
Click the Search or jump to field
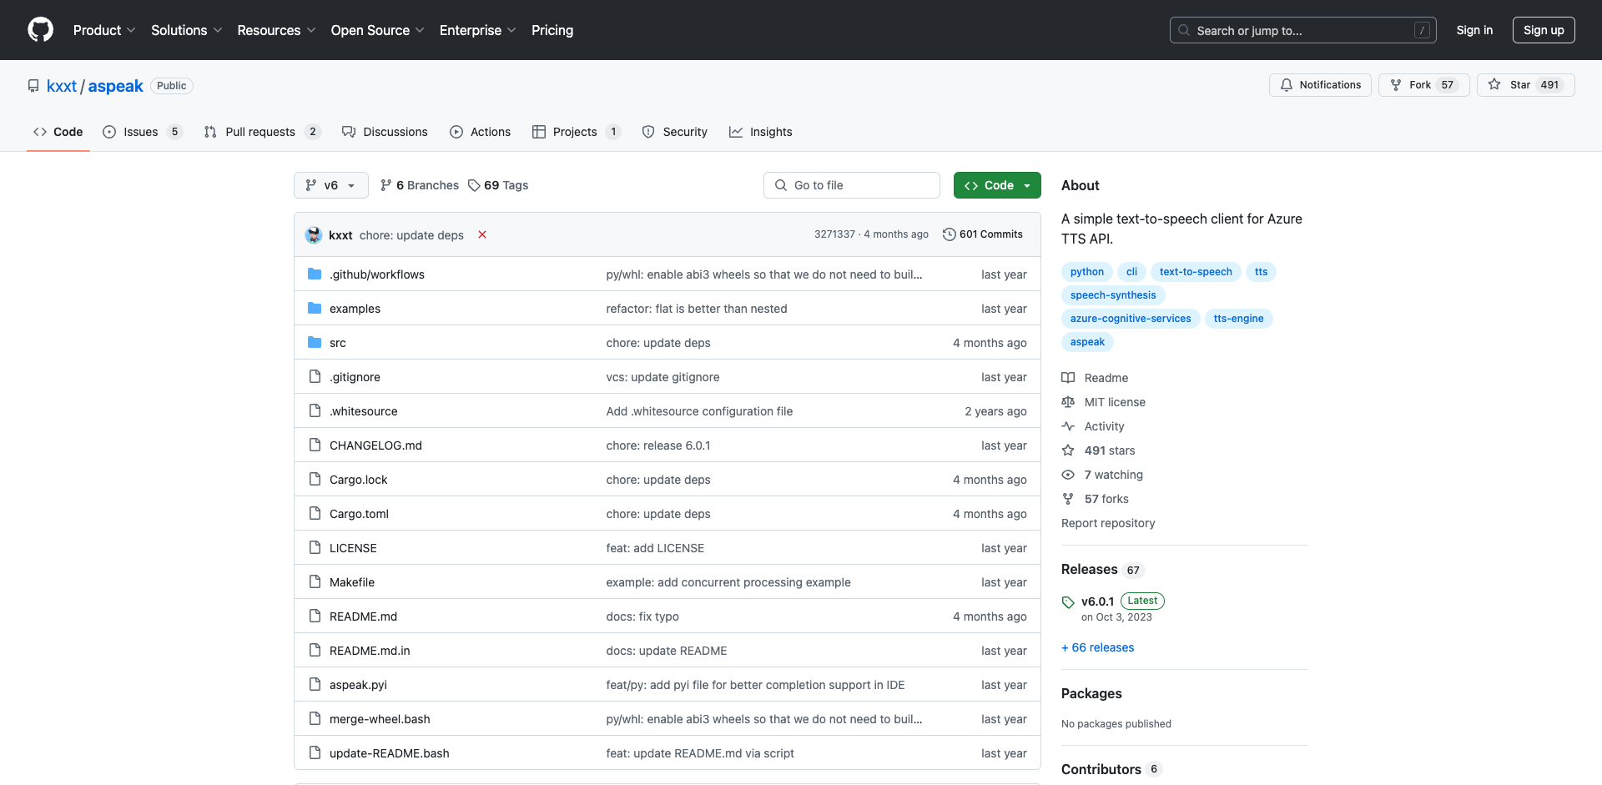1303,30
